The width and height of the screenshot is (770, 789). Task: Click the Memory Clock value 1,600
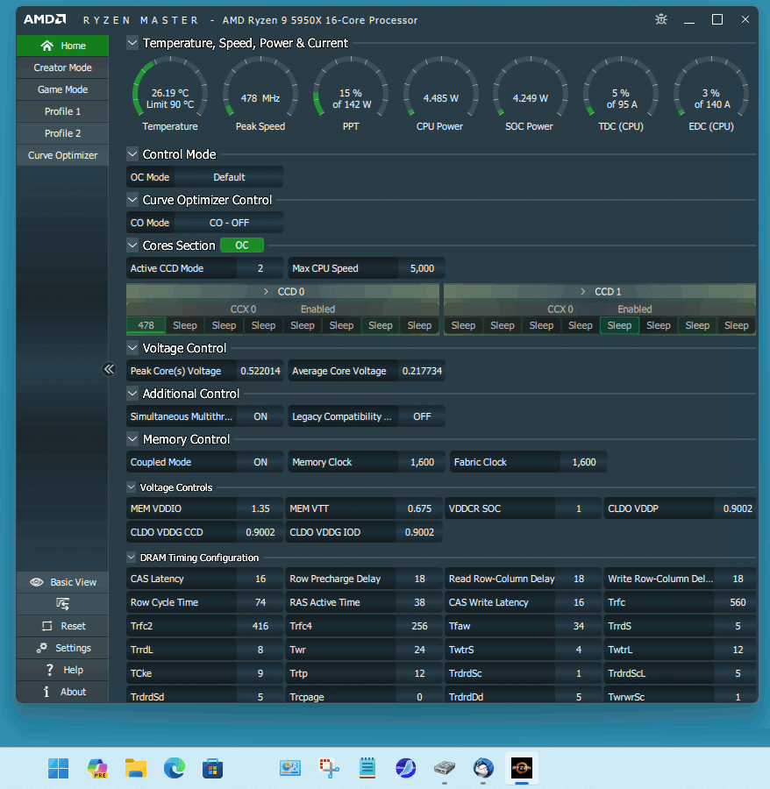tap(422, 462)
